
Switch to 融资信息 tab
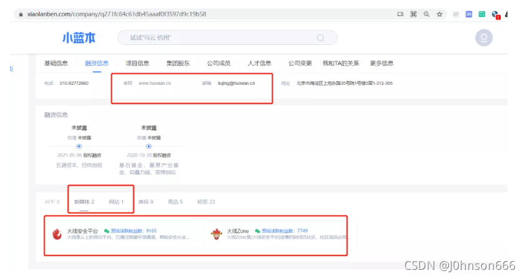point(97,63)
